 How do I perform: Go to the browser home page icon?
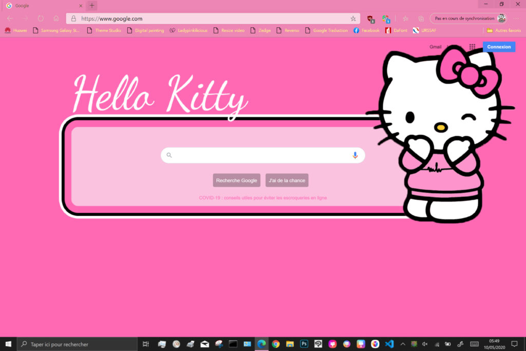tap(56, 19)
